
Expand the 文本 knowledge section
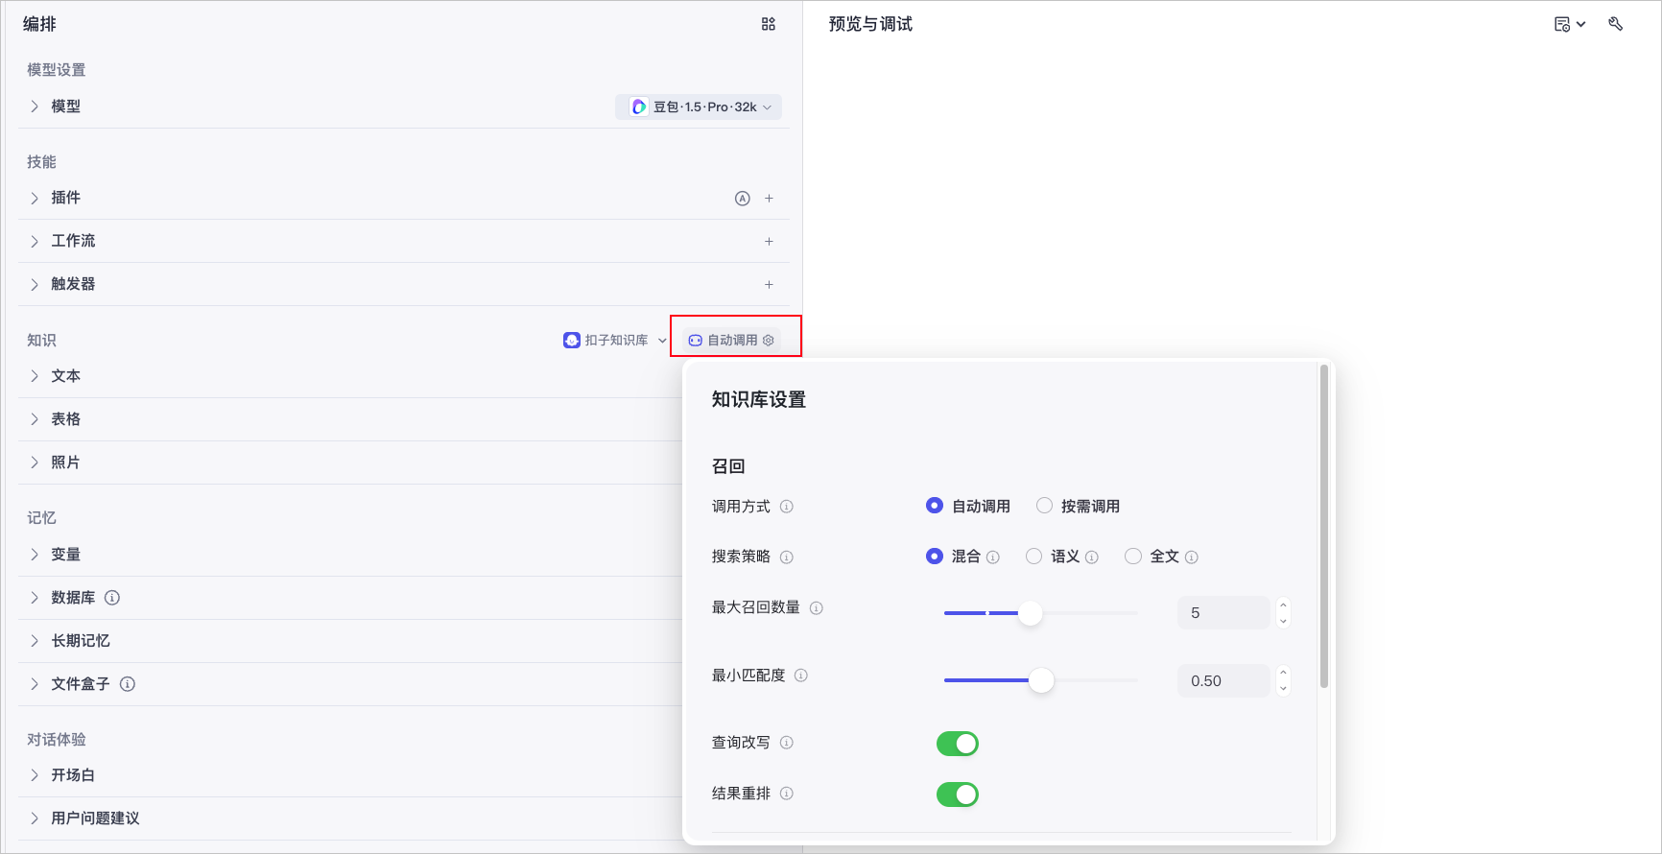click(x=35, y=376)
